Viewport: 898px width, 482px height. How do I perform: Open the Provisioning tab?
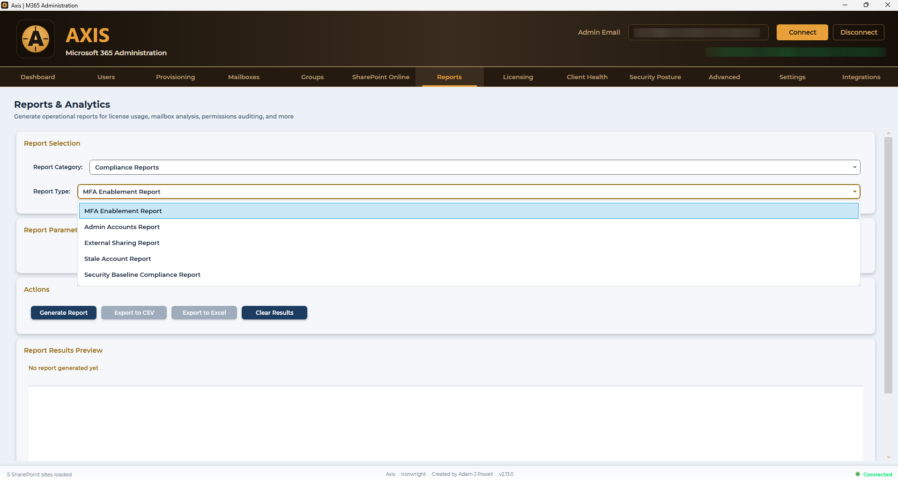pos(175,77)
